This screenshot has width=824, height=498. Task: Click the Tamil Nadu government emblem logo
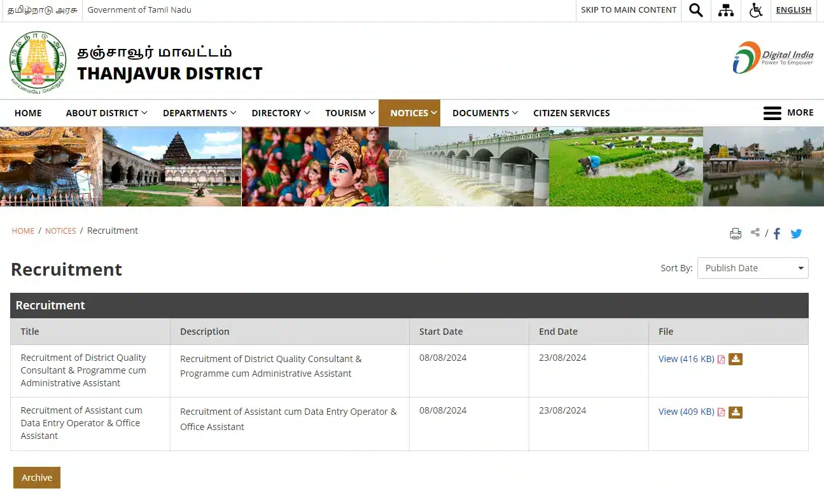38,62
